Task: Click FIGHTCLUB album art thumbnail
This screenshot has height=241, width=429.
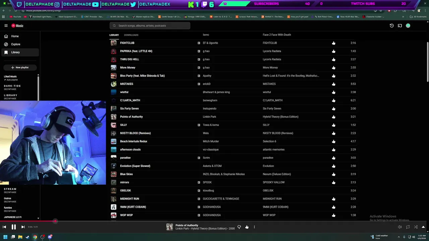Action: pos(114,43)
